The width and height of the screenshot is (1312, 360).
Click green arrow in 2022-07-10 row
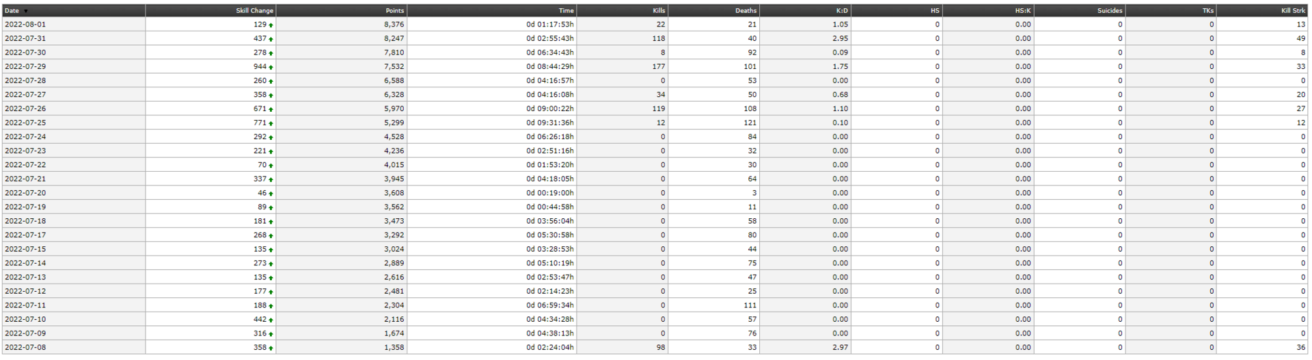pyautogui.click(x=271, y=320)
